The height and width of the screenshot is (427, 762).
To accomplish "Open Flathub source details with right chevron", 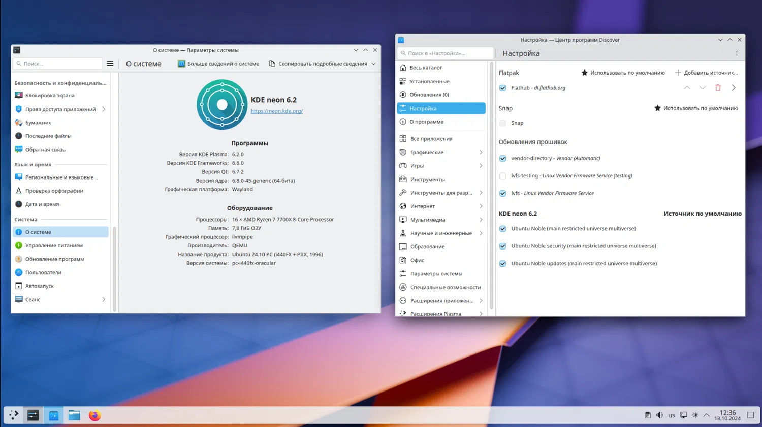I will 734,88.
